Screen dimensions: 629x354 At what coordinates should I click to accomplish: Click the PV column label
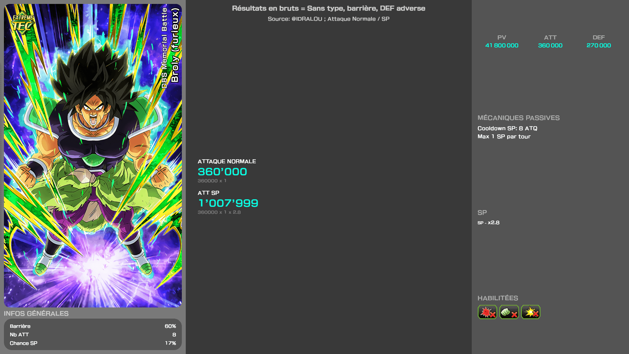click(502, 38)
